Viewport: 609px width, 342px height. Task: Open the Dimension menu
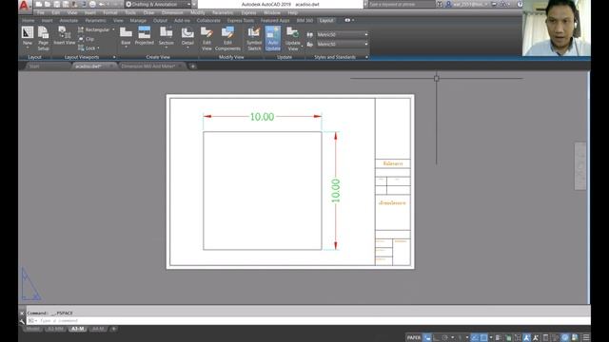click(172, 12)
